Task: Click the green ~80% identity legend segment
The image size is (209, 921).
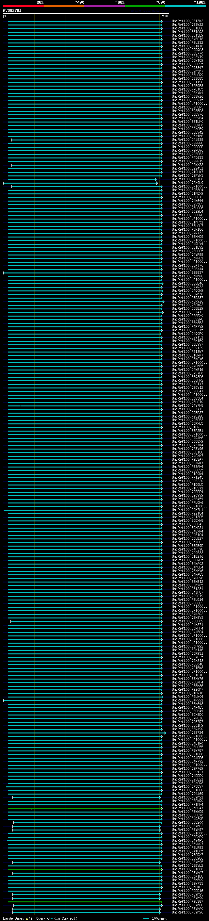Action: point(145,6)
